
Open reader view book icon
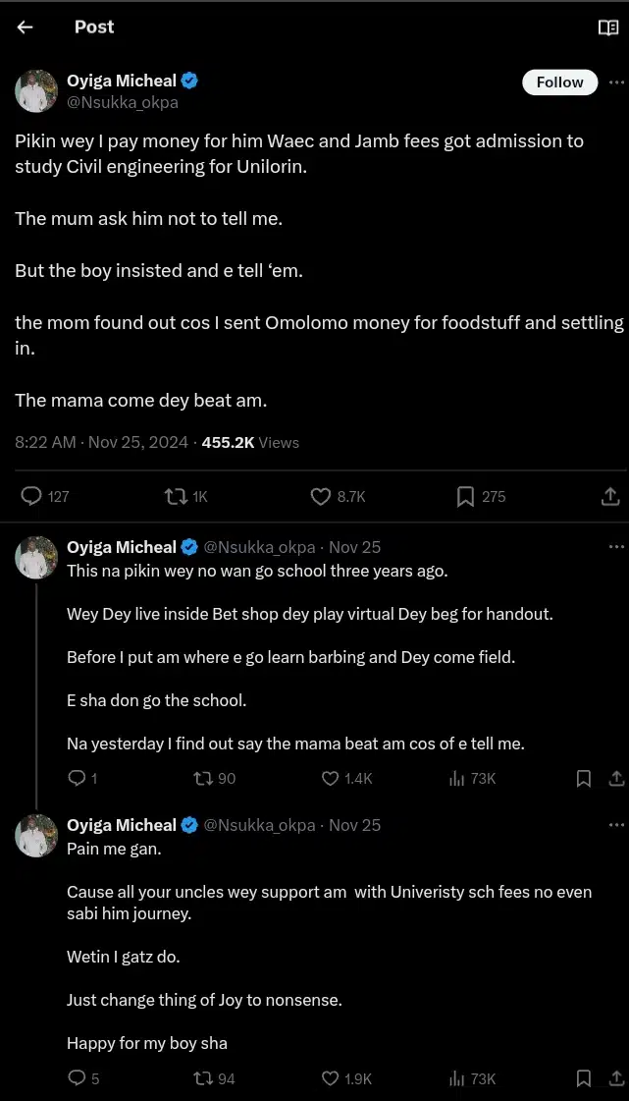pyautogui.click(x=607, y=28)
